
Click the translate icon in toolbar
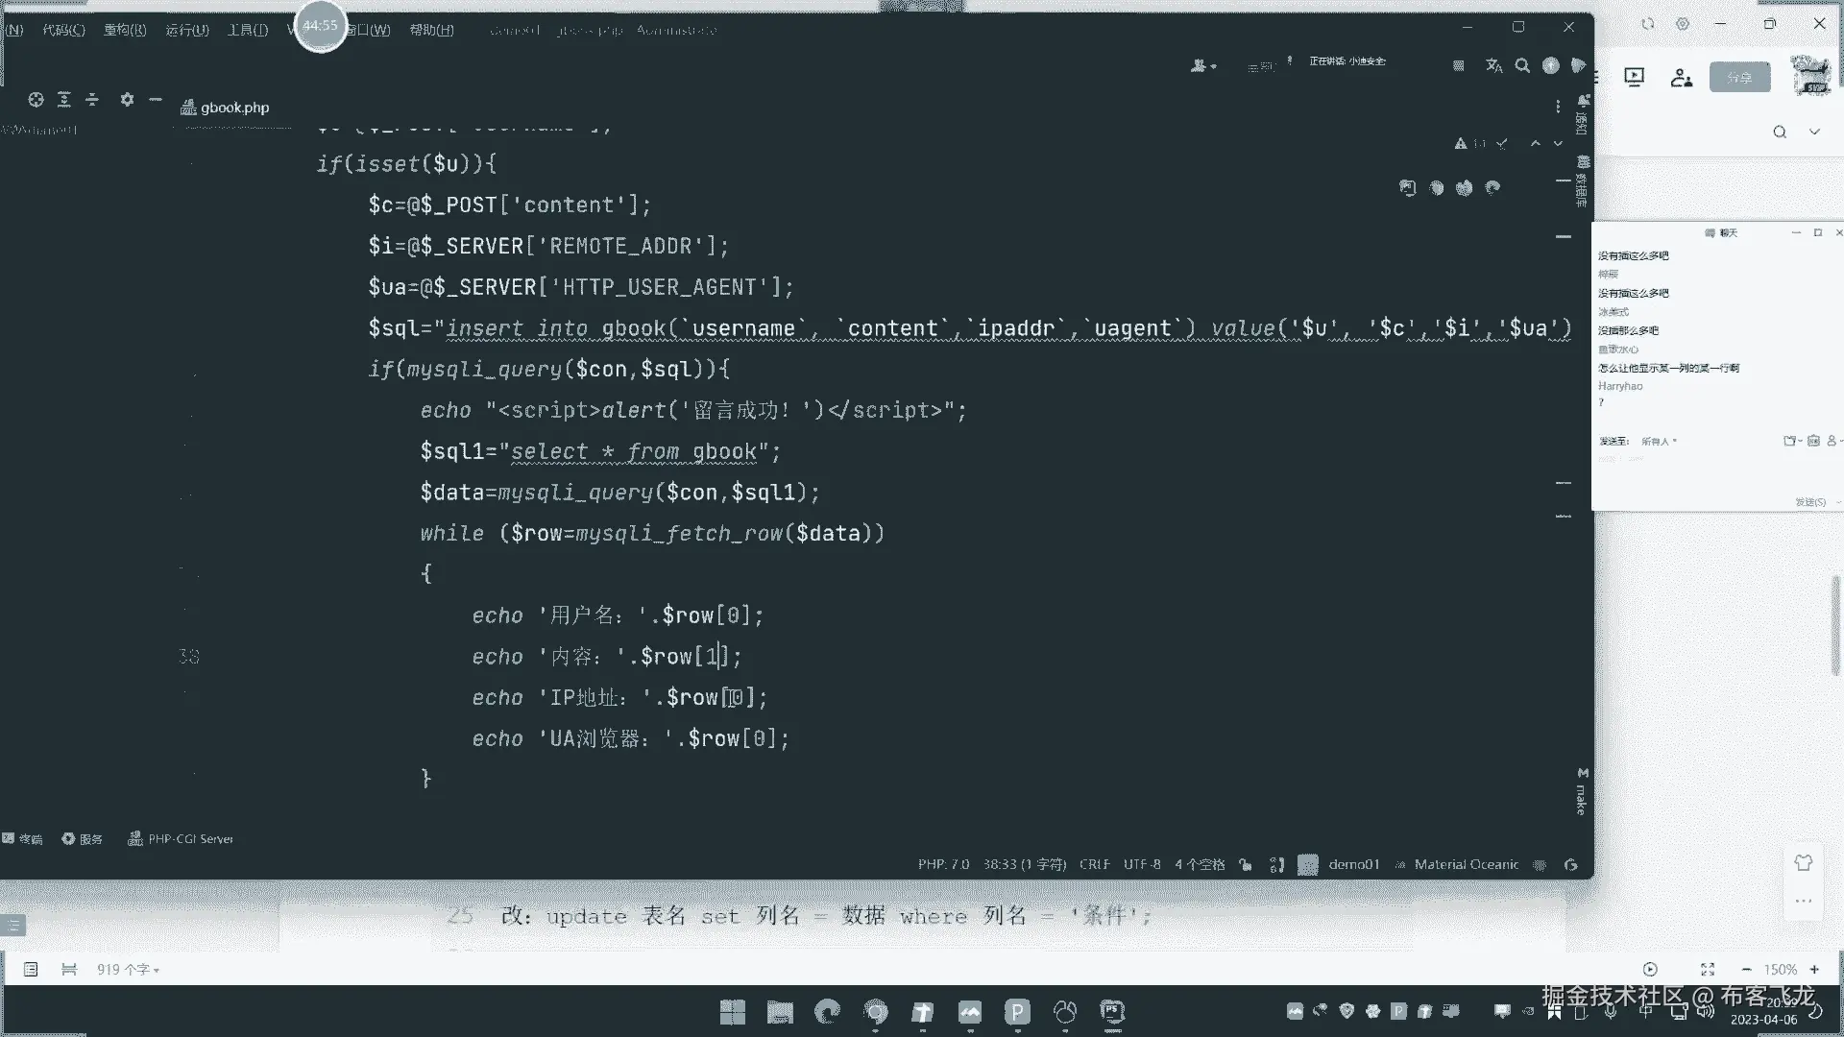point(1493,66)
